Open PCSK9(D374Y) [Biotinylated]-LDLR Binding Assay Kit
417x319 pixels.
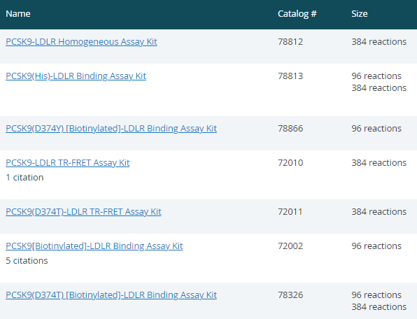(x=111, y=129)
